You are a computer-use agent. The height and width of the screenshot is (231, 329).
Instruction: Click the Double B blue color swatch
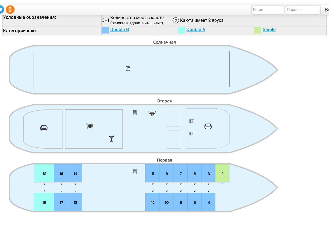[x=105, y=30]
